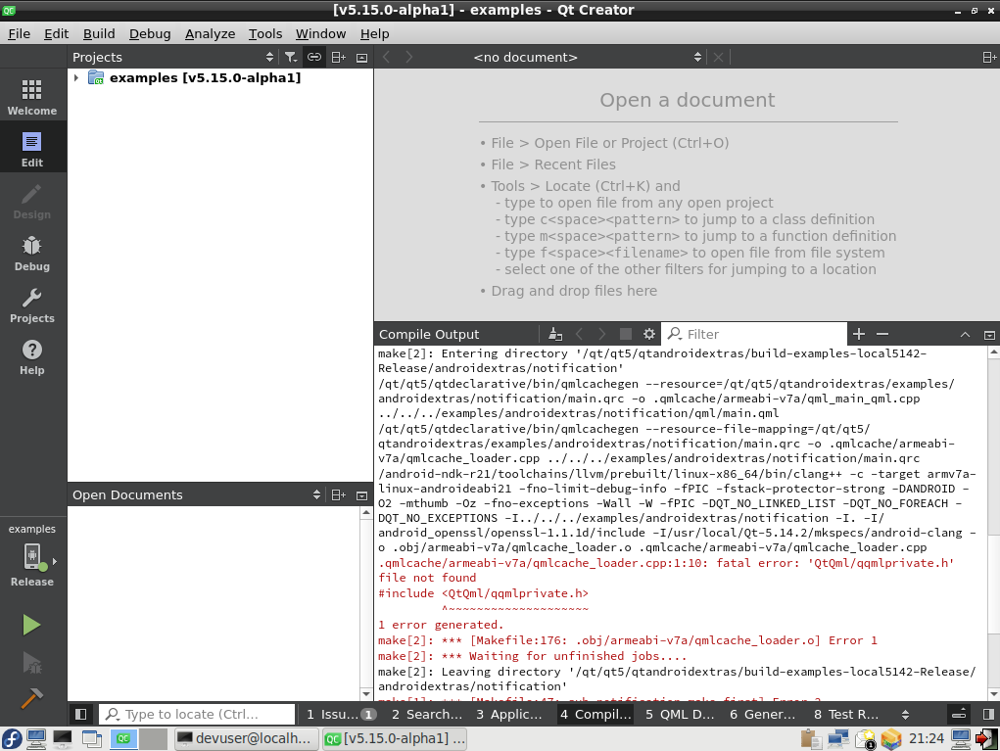Image resolution: width=1000 pixels, height=751 pixels.
Task: Split the editor view
Action: (x=989, y=58)
